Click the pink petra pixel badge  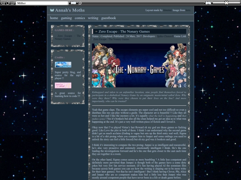[x=63, y=85]
